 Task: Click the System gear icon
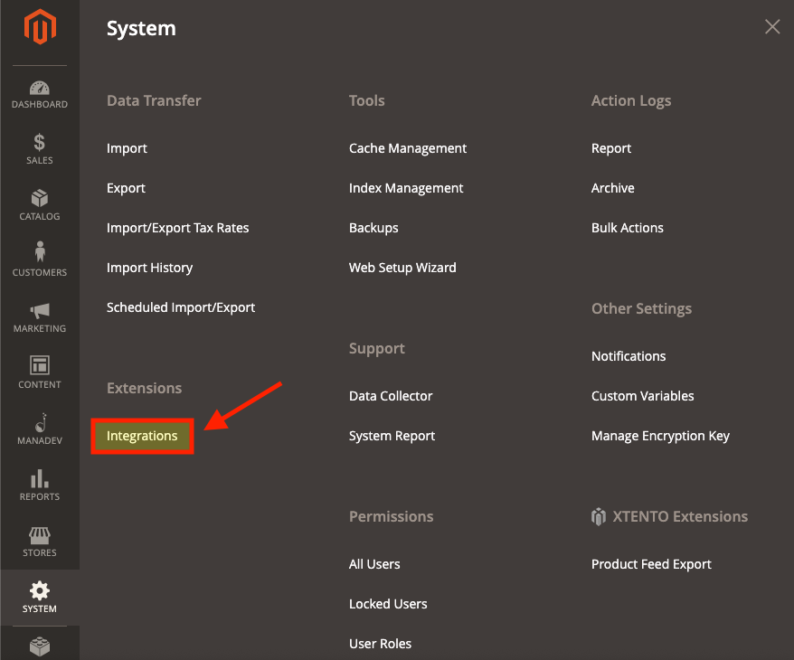coord(40,590)
